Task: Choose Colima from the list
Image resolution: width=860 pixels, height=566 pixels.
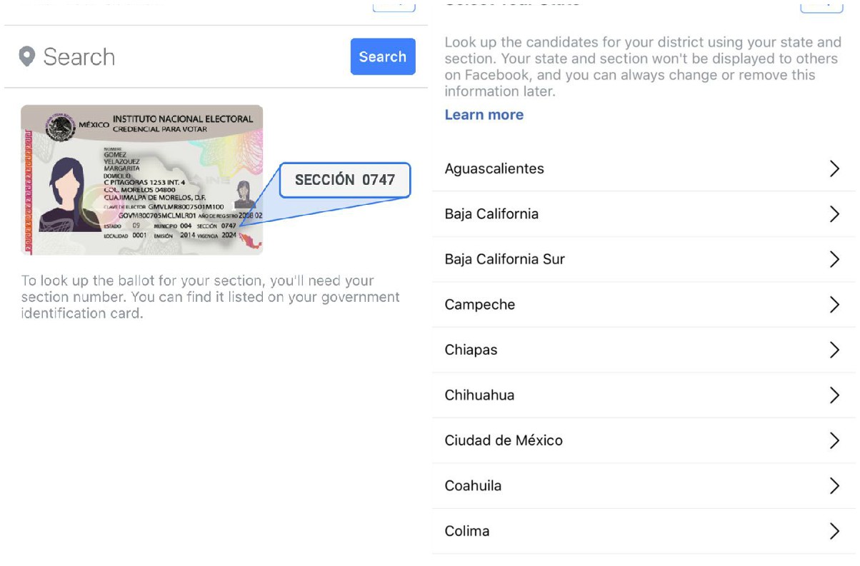Action: 467,531
